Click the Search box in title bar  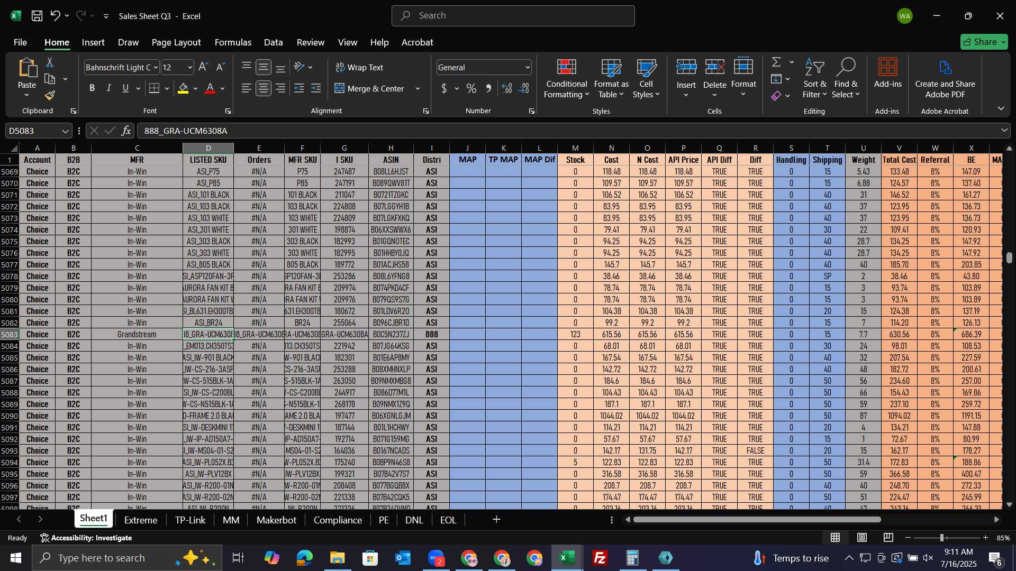pyautogui.click(x=513, y=16)
